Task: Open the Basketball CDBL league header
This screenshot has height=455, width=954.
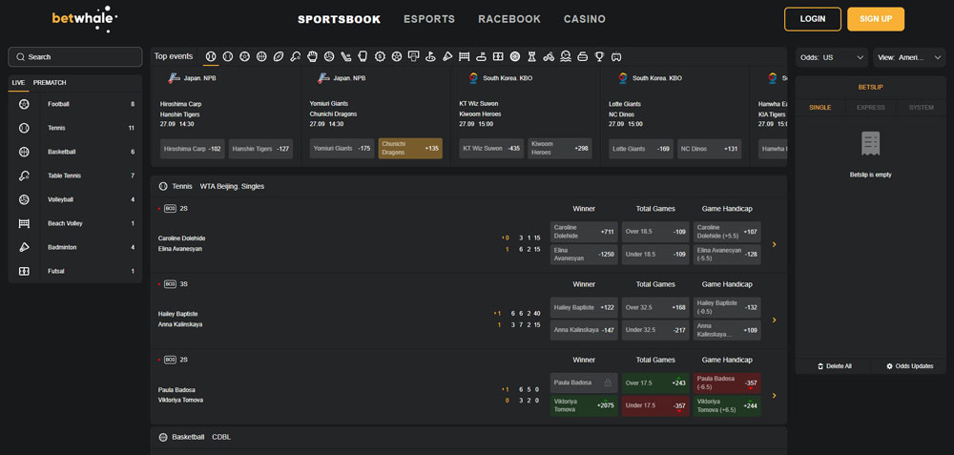Action: 468,438
